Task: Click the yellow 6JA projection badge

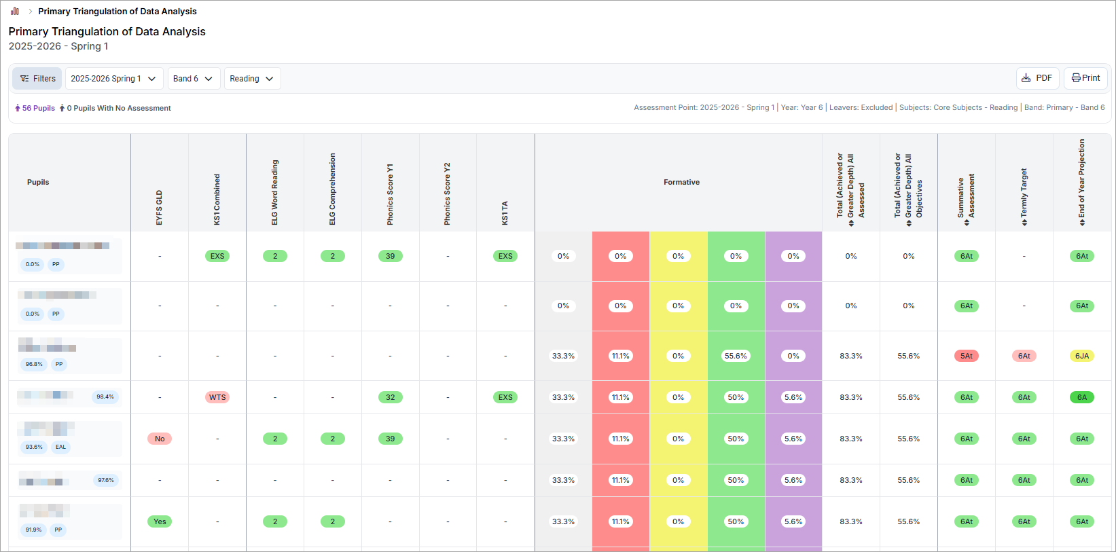Action: (1082, 356)
